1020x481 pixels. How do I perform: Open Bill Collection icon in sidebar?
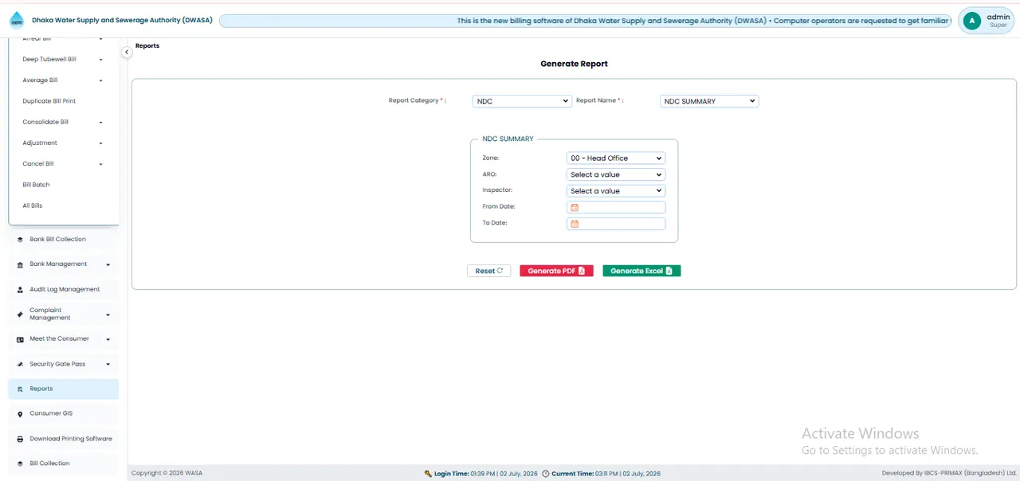[x=20, y=463]
